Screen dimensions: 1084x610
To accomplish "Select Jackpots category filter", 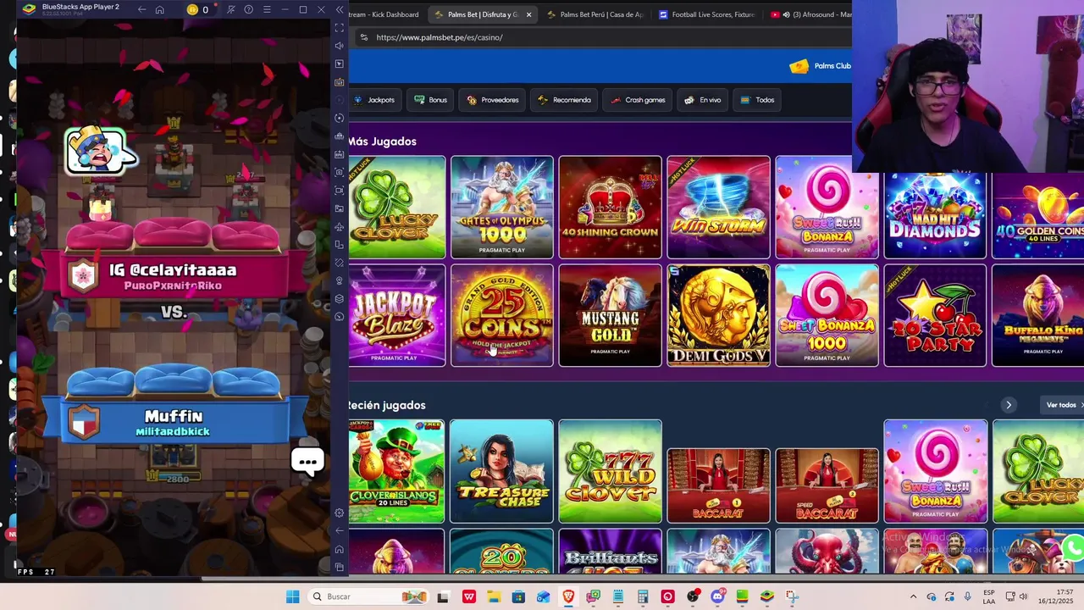I will point(374,100).
